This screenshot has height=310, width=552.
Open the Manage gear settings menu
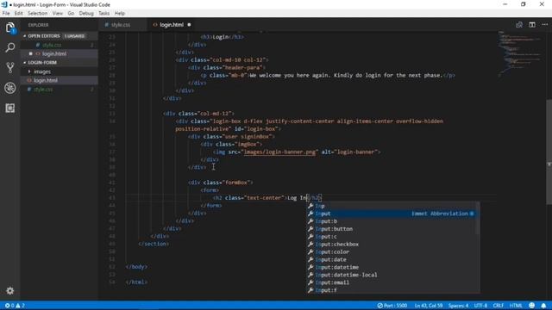coord(9,291)
